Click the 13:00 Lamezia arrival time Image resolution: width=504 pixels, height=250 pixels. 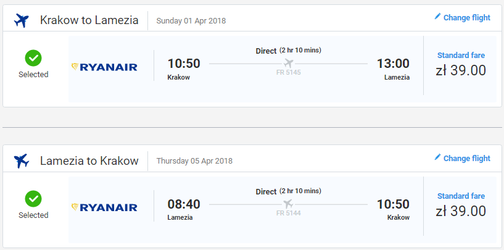[x=393, y=64]
